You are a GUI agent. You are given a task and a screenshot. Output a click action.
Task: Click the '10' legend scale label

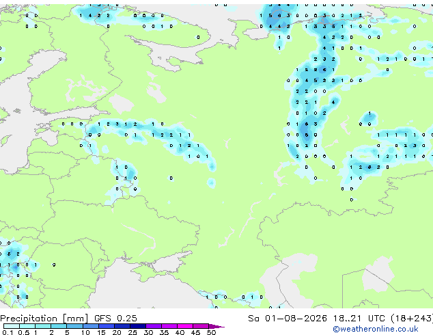(x=85, y=332)
